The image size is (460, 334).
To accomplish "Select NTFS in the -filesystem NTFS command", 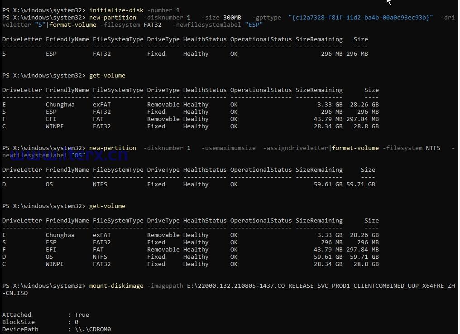I will [433, 148].
